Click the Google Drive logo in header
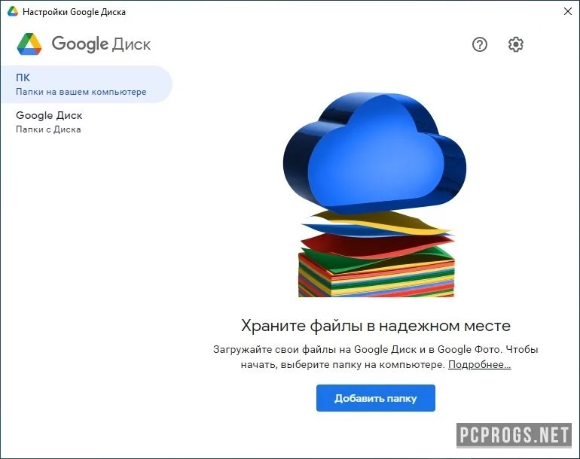Screen dimensions: 580x459 pos(29,44)
